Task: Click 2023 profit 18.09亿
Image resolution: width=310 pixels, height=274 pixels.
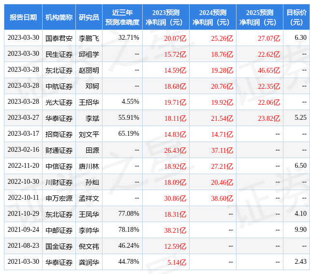Action: click(x=175, y=183)
